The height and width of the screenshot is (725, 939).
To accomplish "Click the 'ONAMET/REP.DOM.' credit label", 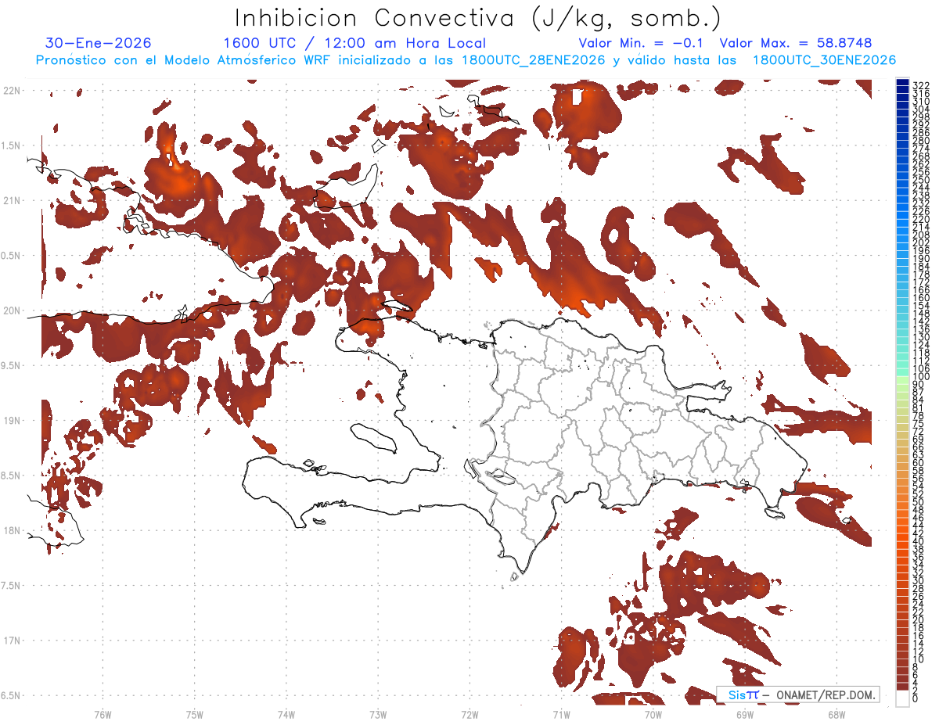I will [825, 695].
